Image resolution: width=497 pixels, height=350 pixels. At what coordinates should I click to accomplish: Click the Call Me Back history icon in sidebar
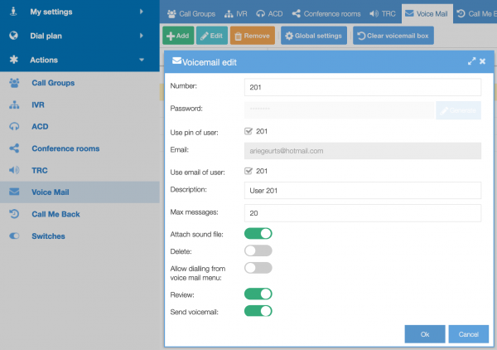pos(14,214)
